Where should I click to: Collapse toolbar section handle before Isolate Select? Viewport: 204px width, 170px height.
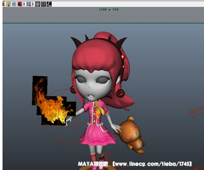(x=24, y=4)
